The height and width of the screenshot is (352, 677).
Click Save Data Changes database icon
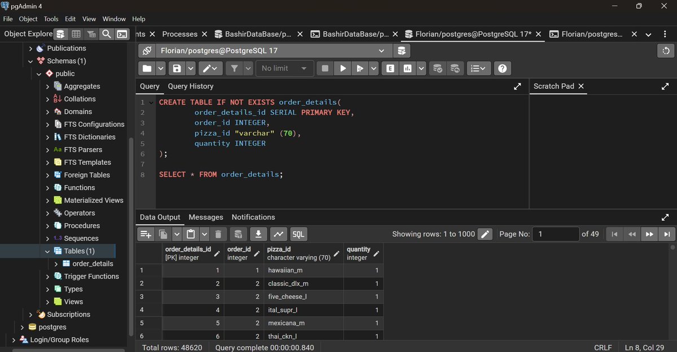click(x=238, y=234)
